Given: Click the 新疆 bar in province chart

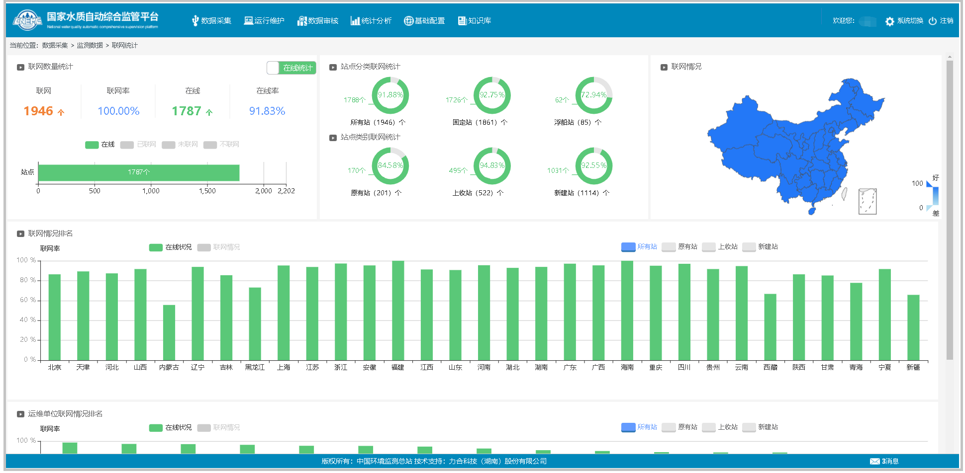Looking at the screenshot, I should [x=913, y=327].
